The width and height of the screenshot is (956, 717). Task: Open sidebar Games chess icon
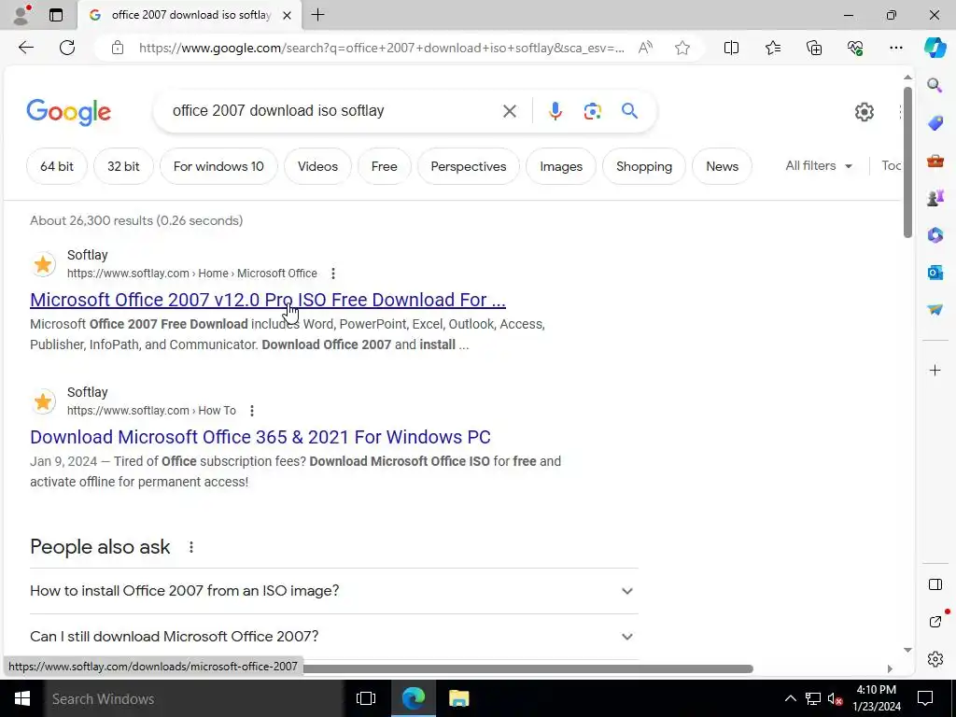(x=935, y=198)
